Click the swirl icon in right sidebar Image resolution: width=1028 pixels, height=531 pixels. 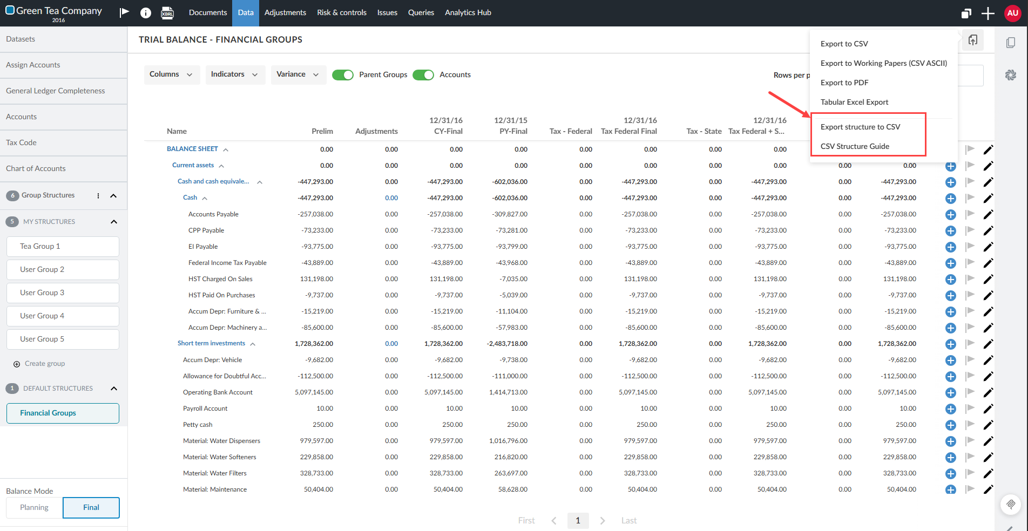tap(1011, 75)
